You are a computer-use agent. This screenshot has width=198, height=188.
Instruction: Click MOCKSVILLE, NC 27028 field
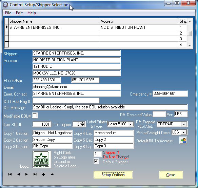pyautogui.click(x=76, y=73)
